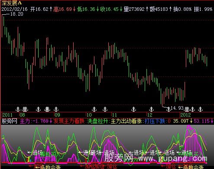
Task: Click the red 发现主力看跌 legend label
Action: (69, 121)
